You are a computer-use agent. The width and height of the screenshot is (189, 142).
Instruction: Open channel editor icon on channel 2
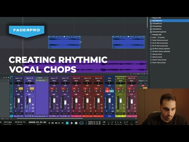(x=22, y=108)
